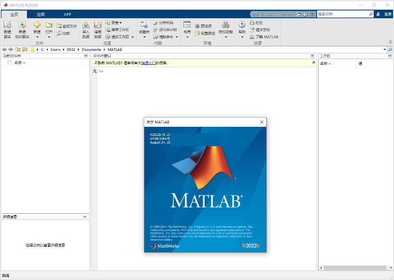Click 分析代码 (Analyze Code)
Image resolution: width=394 pixels, height=280 pixels.
click(x=163, y=23)
